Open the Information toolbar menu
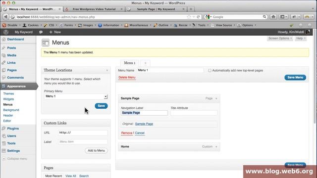Viewport: 317px width, 178px height. coord(111,25)
